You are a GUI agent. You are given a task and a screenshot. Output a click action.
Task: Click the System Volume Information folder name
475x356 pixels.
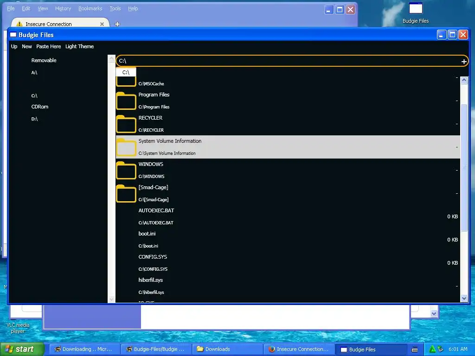[170, 141]
